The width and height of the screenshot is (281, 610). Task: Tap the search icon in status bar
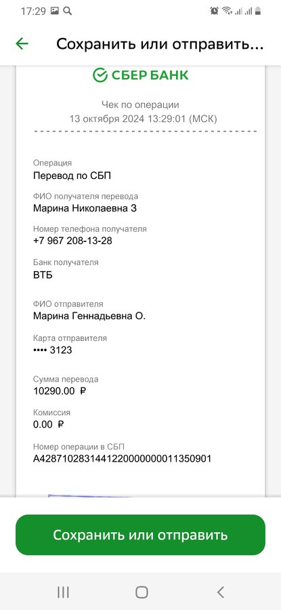point(68,11)
